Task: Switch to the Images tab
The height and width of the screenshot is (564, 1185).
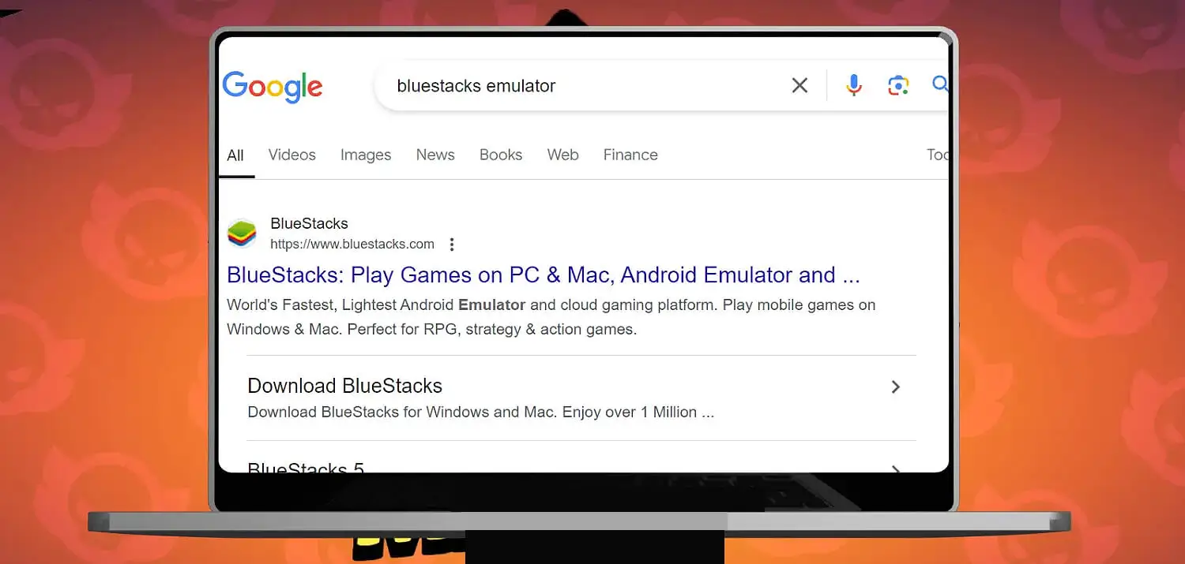Action: 366,155
